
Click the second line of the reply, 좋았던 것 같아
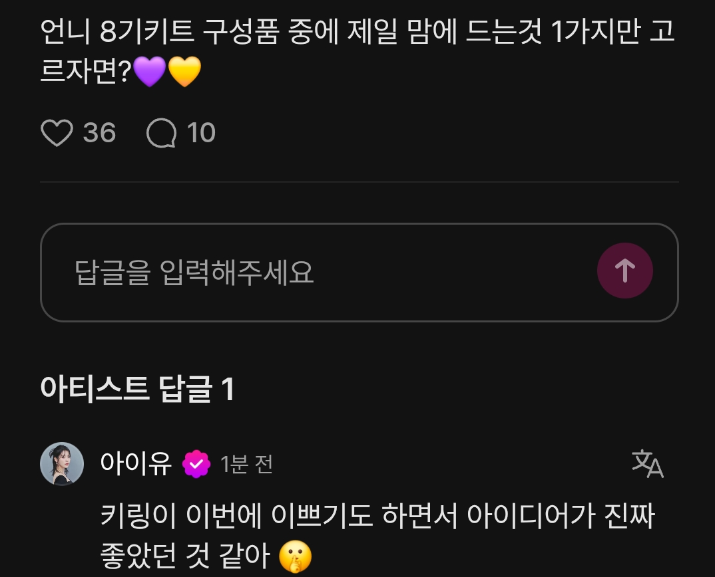[185, 556]
